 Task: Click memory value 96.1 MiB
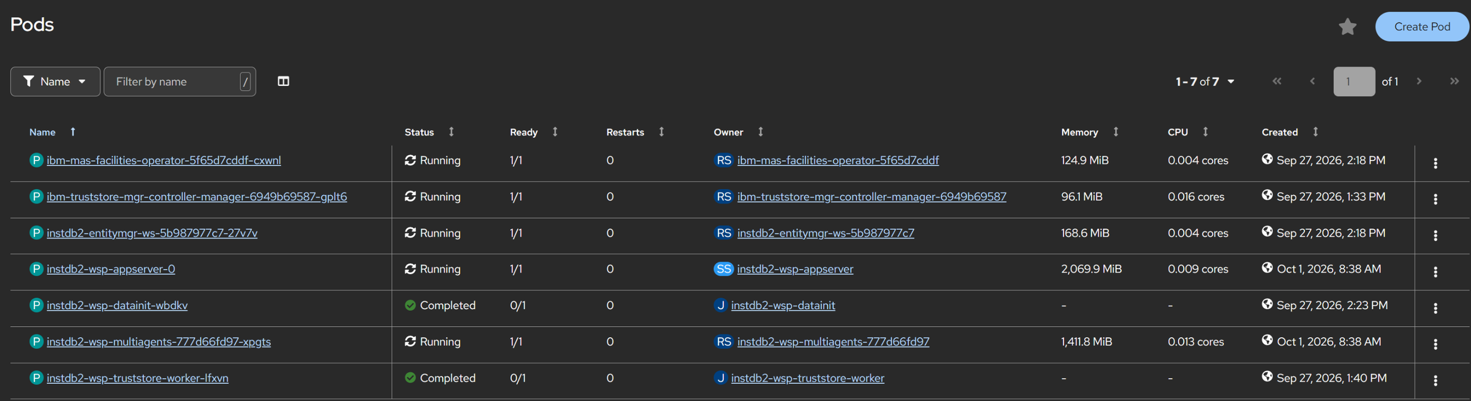tap(1082, 196)
